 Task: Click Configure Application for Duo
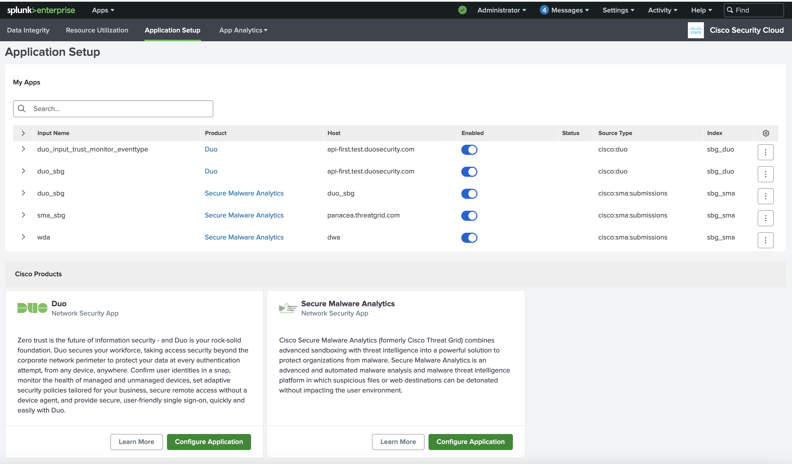tap(209, 442)
